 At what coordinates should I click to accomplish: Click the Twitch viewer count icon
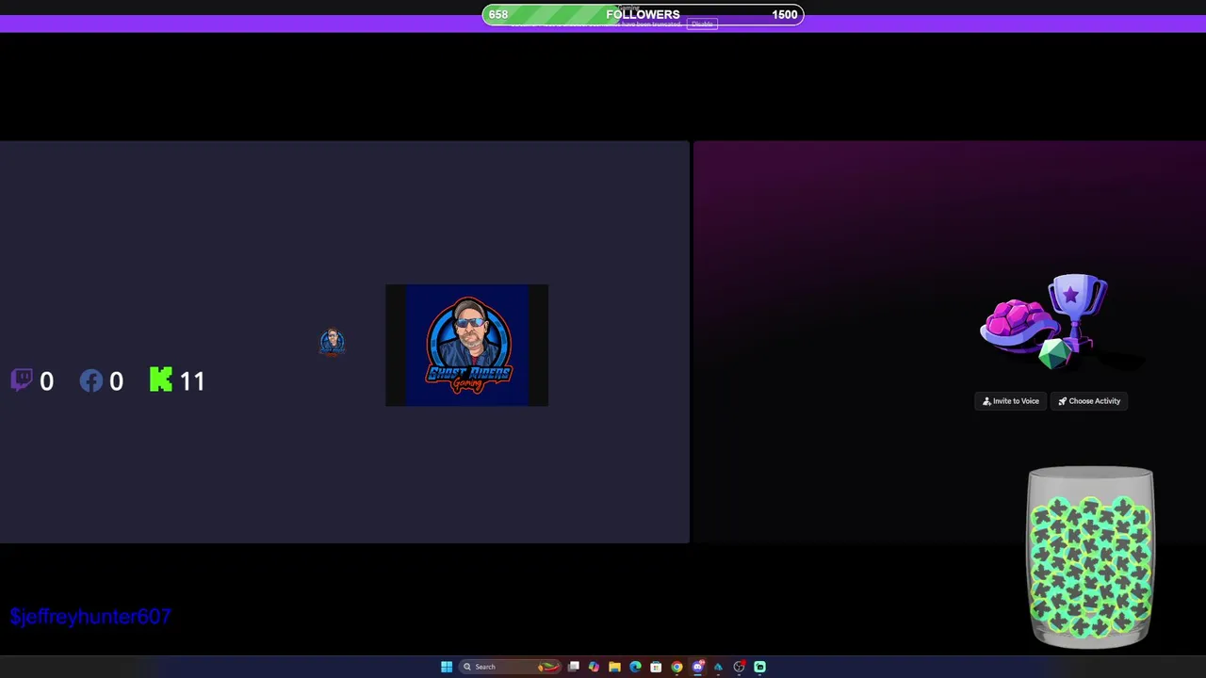point(22,379)
